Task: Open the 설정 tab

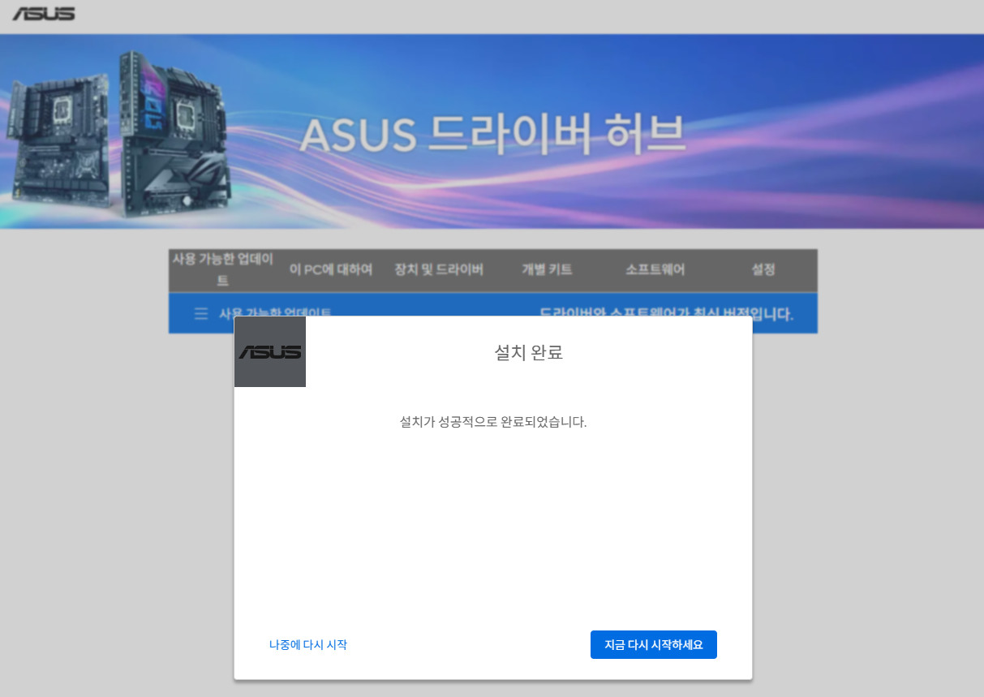Action: tap(763, 269)
